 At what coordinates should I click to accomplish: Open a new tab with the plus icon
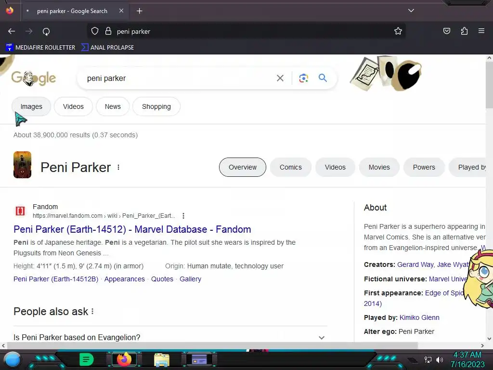(139, 11)
